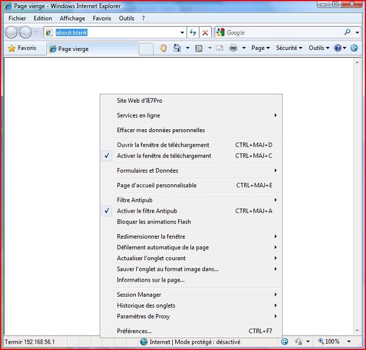Expand Défilement automatique de la page
The image size is (366, 350).
pyautogui.click(x=191, y=247)
